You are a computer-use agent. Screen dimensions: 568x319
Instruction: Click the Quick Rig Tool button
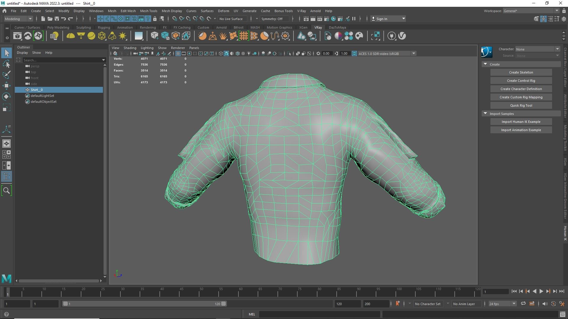(521, 105)
